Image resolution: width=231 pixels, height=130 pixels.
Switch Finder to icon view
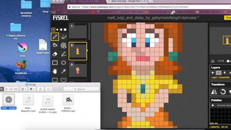[1, 89]
